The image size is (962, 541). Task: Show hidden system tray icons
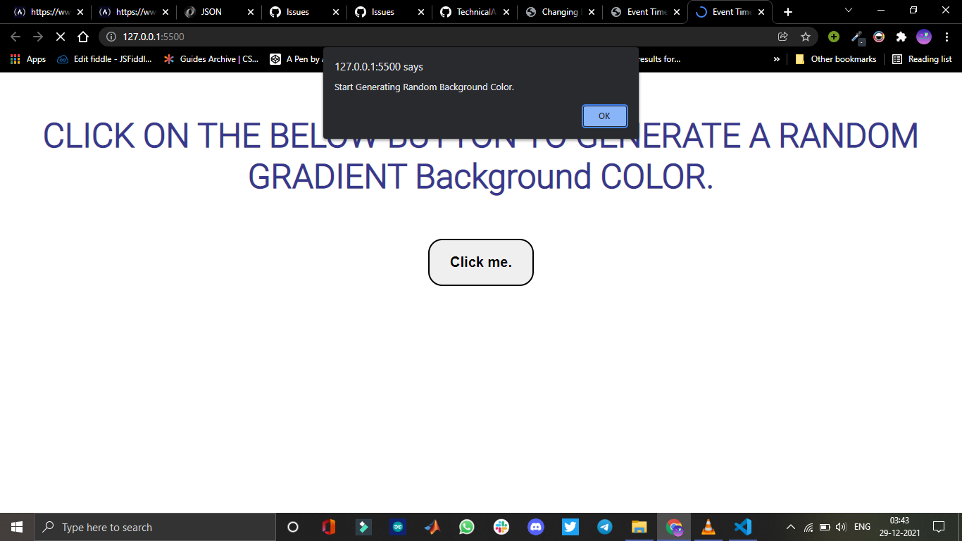pyautogui.click(x=791, y=527)
